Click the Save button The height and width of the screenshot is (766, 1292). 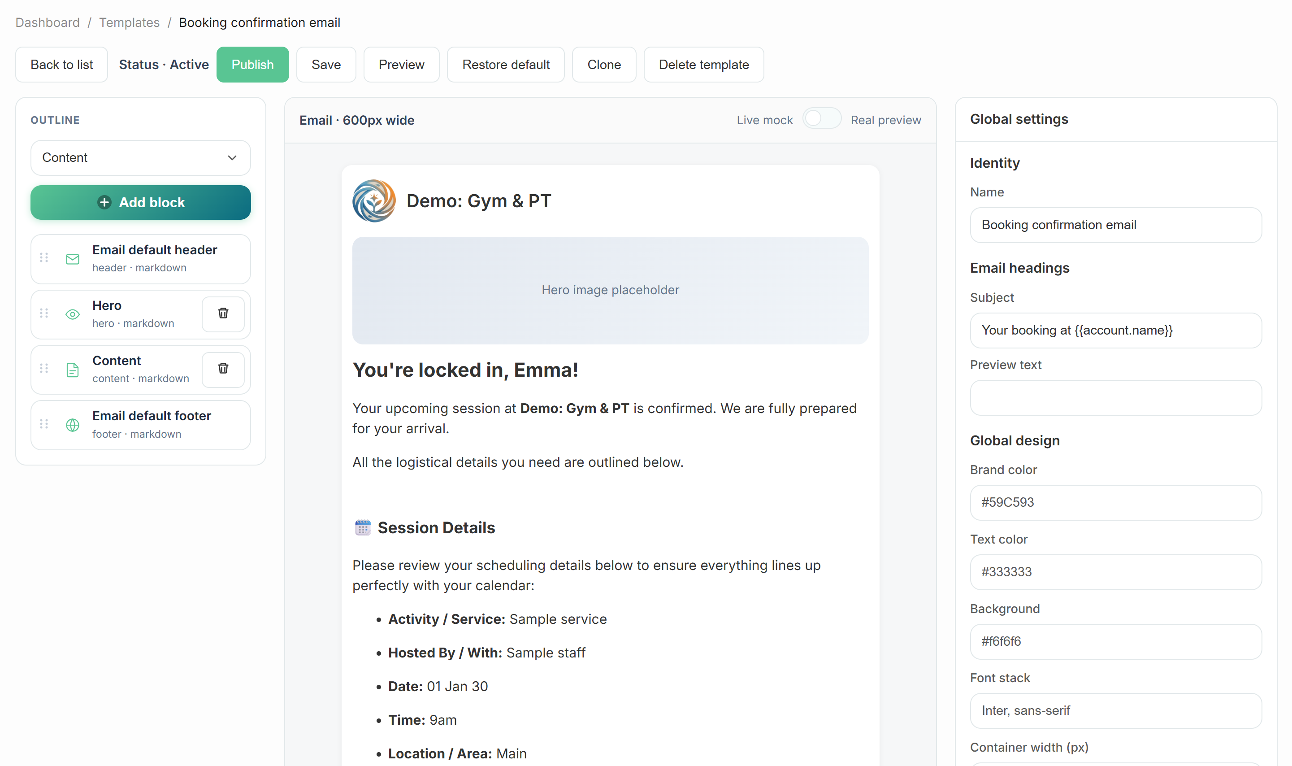[x=326, y=65]
